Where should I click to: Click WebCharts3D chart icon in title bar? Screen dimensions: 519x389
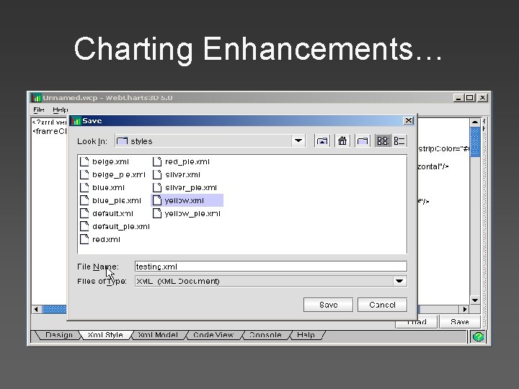36,98
